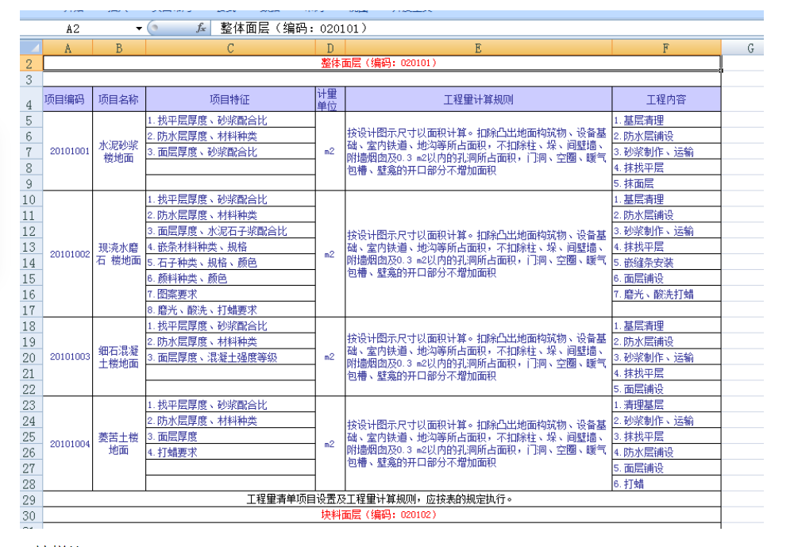The image size is (794, 547).
Task: Click cell with code 20101004
Action: click(67, 444)
